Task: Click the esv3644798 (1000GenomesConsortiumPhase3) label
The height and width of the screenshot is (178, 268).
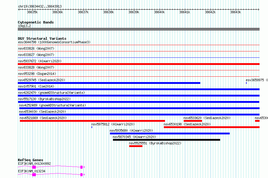Action: 54,42
